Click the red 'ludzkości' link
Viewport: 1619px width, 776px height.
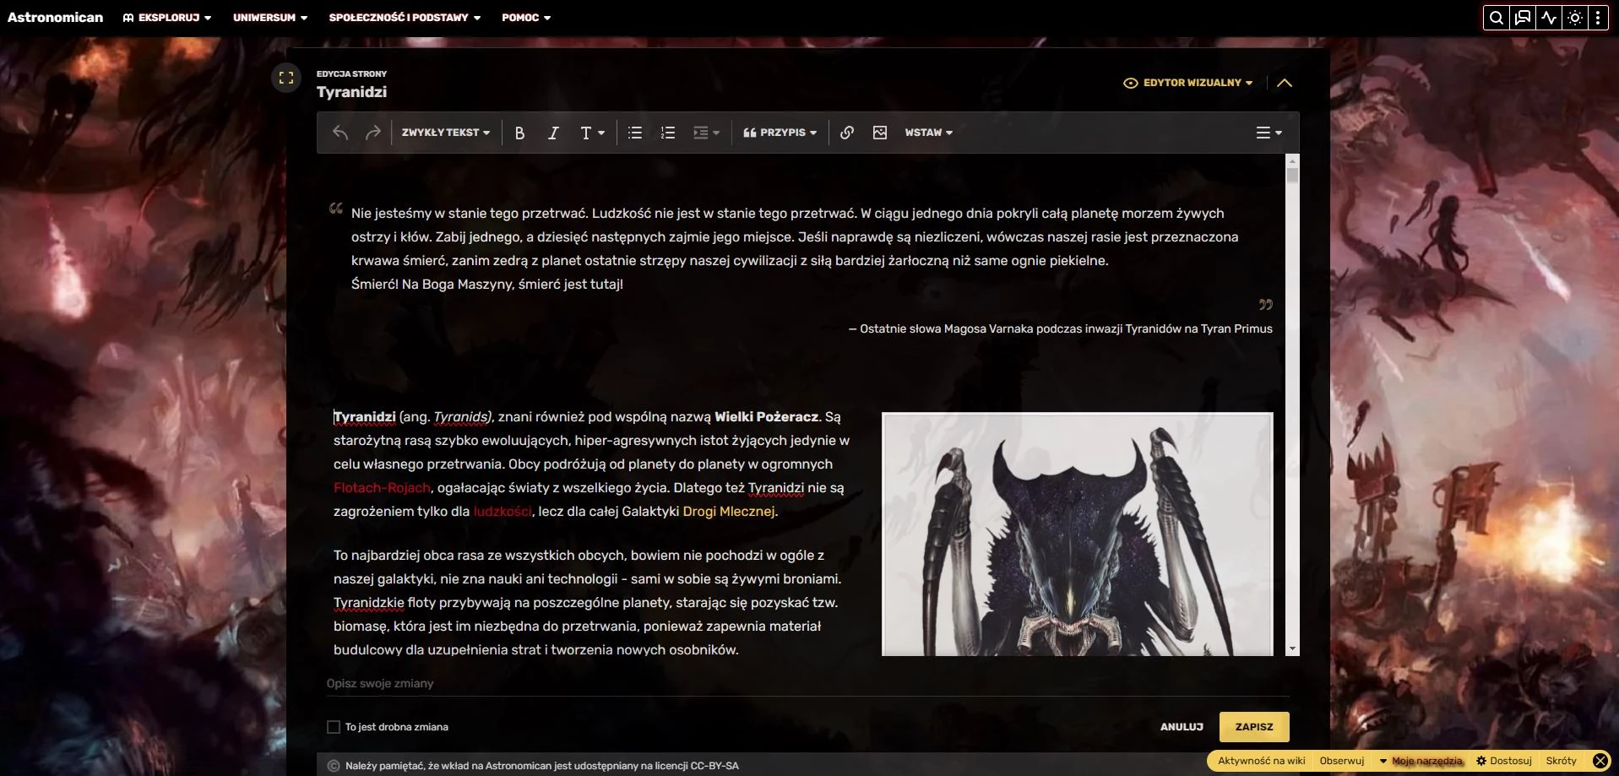(x=503, y=511)
